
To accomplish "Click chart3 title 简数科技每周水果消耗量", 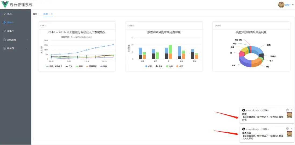I will pyautogui.click(x=251, y=32).
